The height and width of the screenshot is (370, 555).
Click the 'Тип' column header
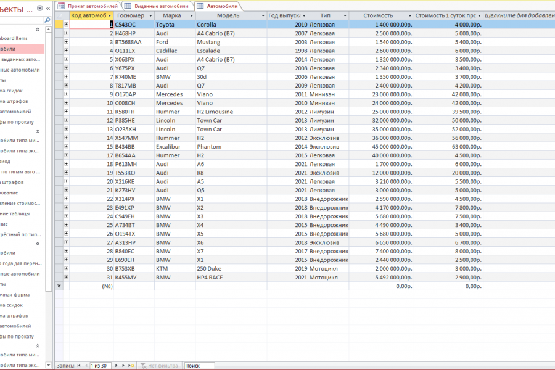[325, 15]
